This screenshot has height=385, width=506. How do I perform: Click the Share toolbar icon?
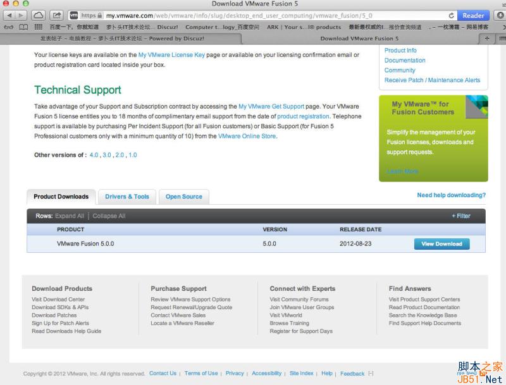click(x=57, y=15)
